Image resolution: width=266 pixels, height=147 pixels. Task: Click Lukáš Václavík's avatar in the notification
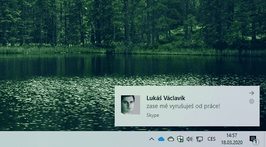pos(131,105)
